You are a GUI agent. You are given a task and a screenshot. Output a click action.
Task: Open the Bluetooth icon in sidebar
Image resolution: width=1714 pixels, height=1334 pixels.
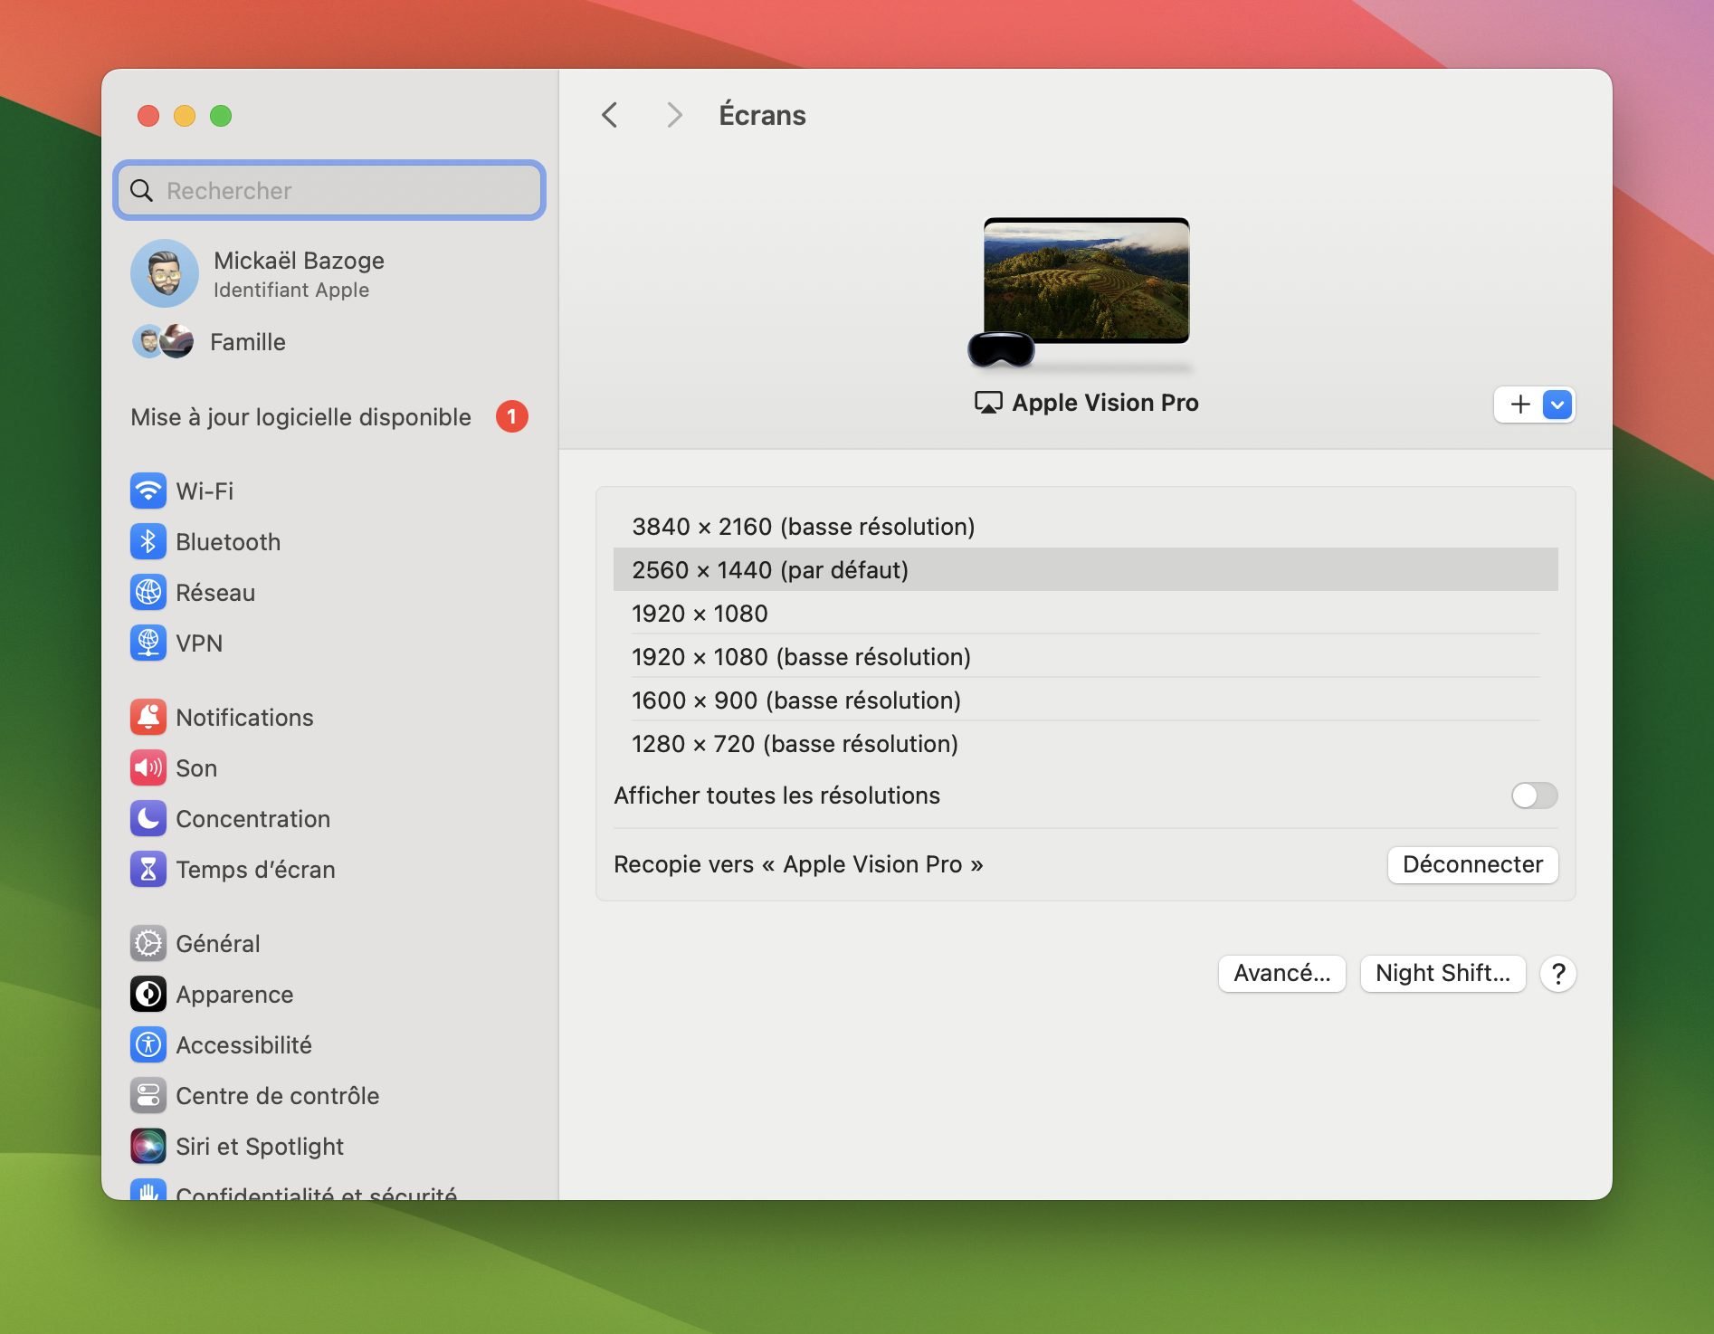[148, 542]
